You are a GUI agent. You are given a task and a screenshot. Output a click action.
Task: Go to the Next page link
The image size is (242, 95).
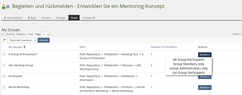(x=31, y=34)
